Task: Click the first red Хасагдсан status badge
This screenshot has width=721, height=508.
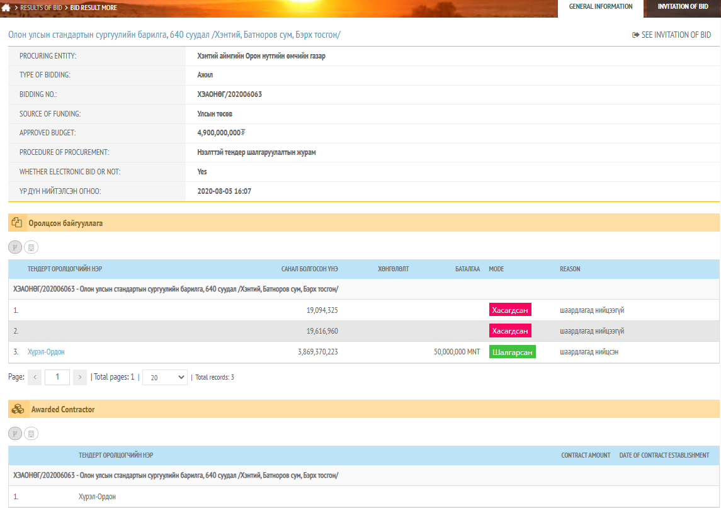Action: tap(510, 310)
